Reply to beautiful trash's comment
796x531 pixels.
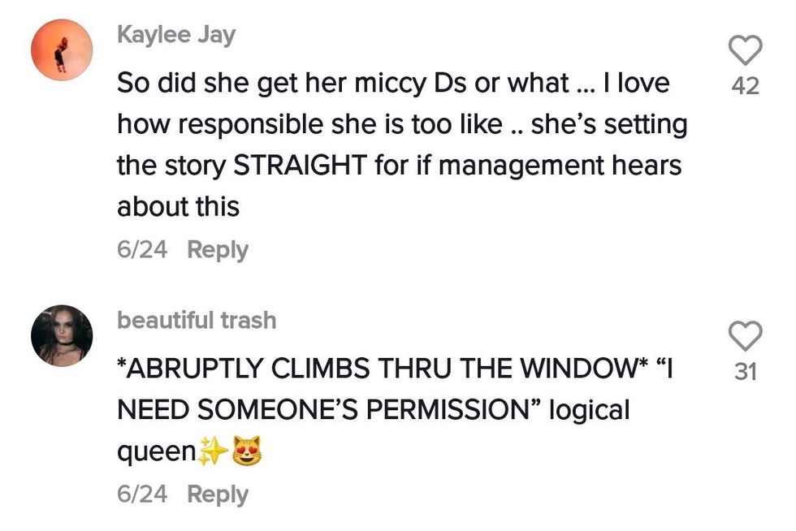(x=218, y=494)
